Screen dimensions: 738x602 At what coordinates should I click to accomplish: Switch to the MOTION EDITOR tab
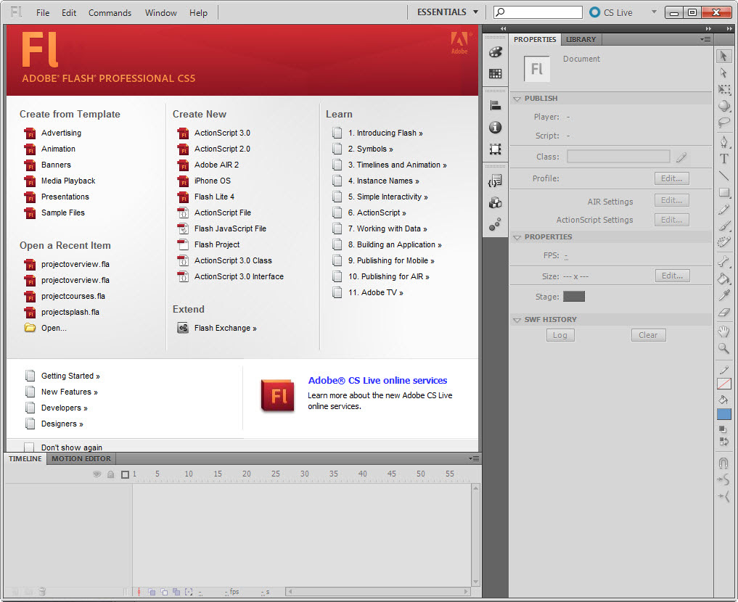pos(81,458)
